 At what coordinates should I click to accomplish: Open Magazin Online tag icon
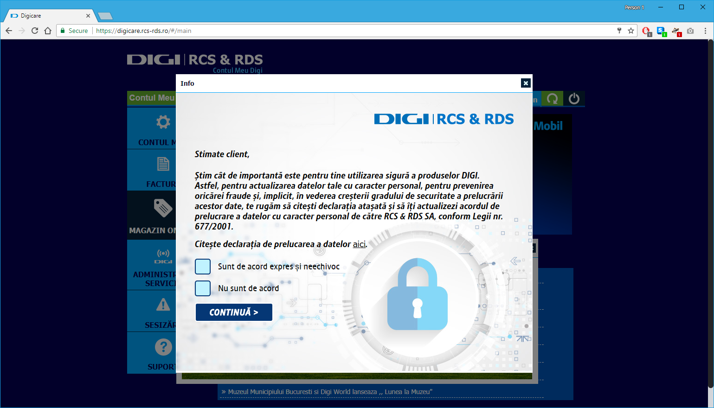[163, 208]
